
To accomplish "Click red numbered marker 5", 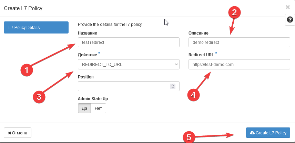I will click(189, 137).
